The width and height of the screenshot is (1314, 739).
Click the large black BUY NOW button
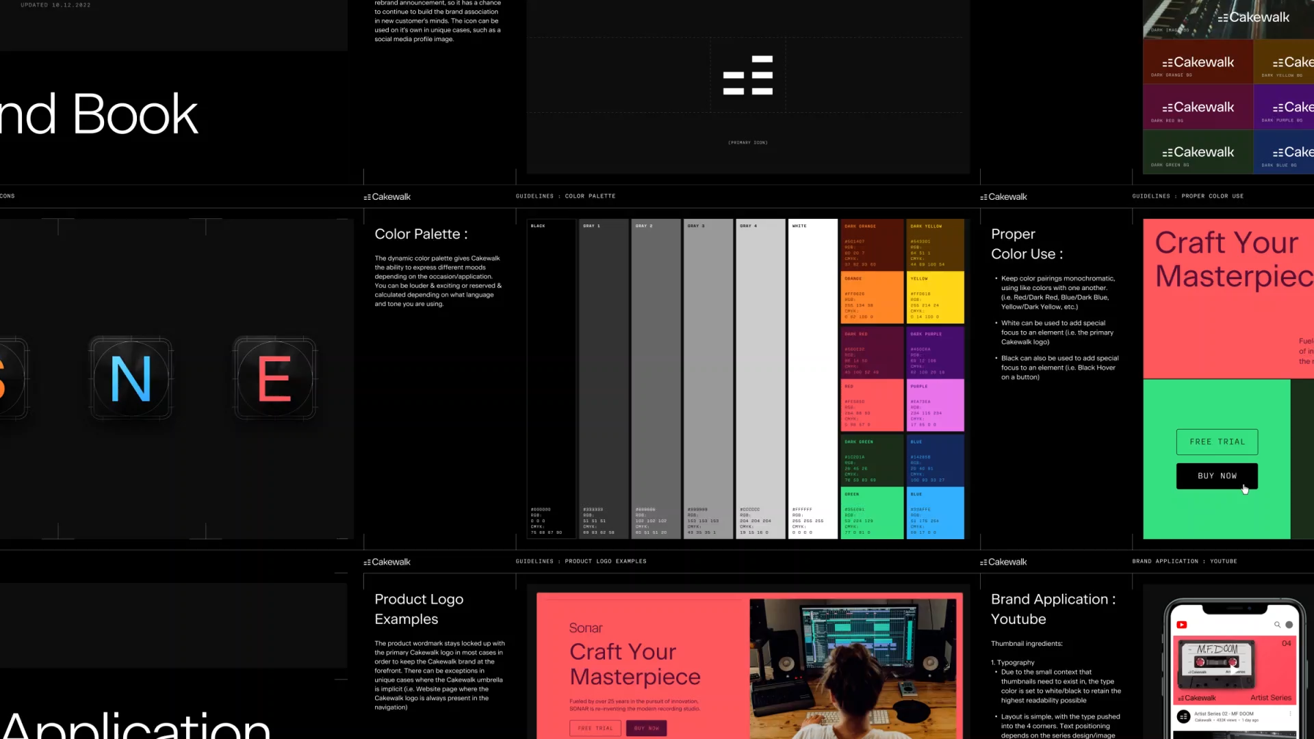(x=1217, y=476)
